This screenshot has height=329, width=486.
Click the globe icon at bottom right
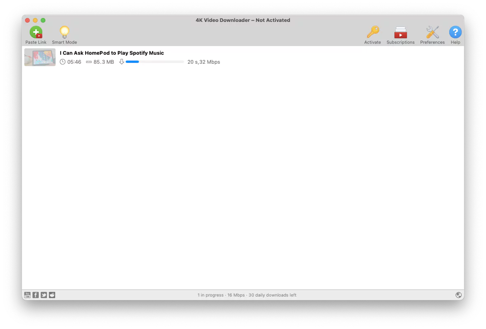tap(458, 295)
